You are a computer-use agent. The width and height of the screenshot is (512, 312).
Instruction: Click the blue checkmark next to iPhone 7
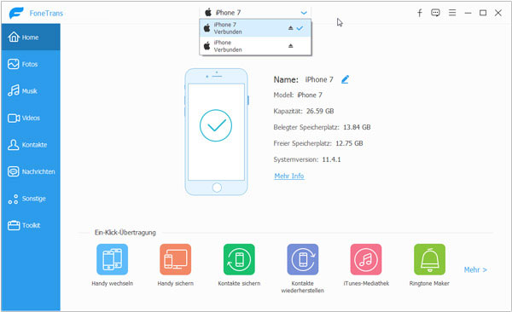click(x=300, y=28)
